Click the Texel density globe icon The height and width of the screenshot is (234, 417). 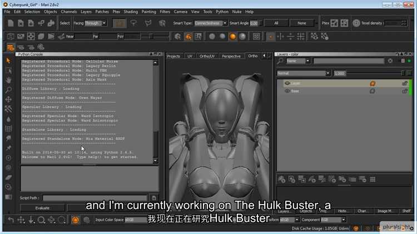[x=356, y=23]
